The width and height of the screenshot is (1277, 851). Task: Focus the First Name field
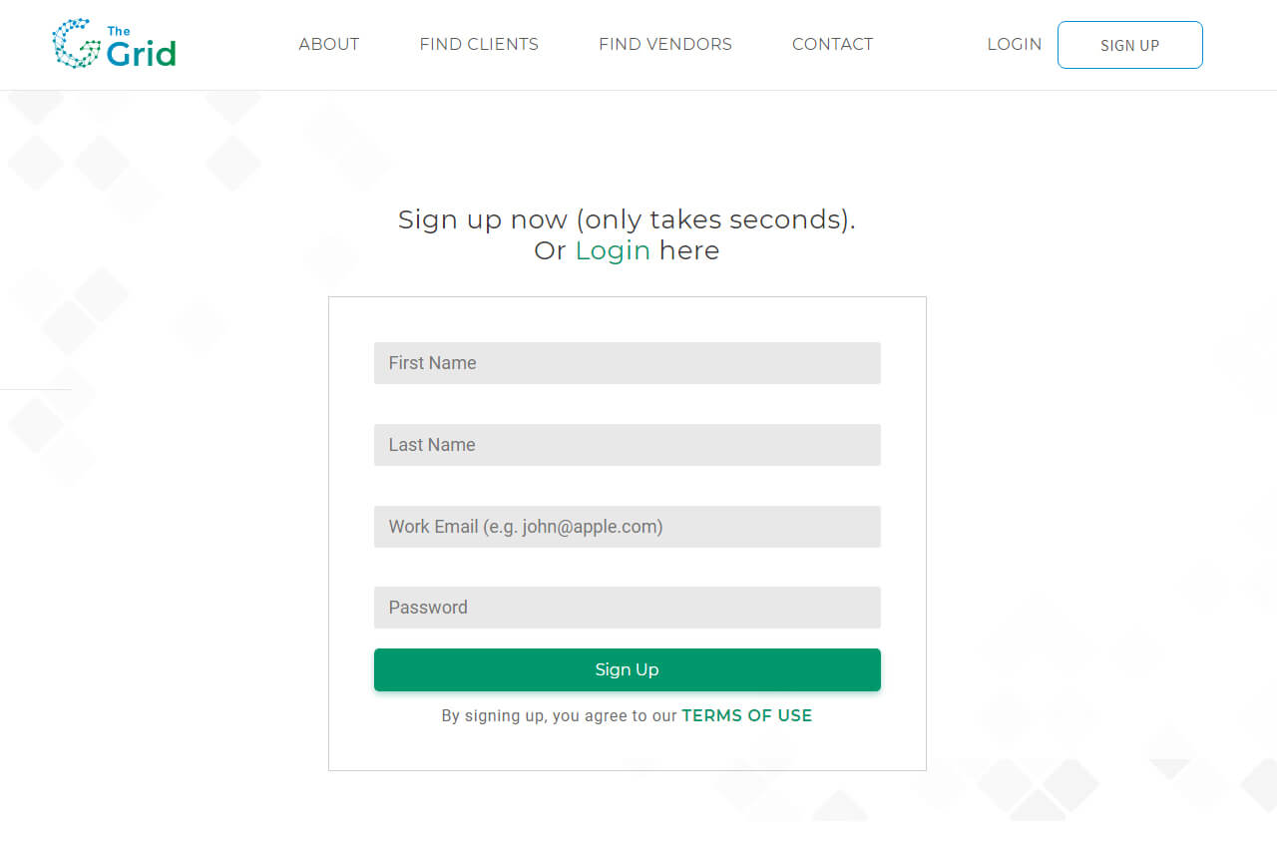pos(627,363)
